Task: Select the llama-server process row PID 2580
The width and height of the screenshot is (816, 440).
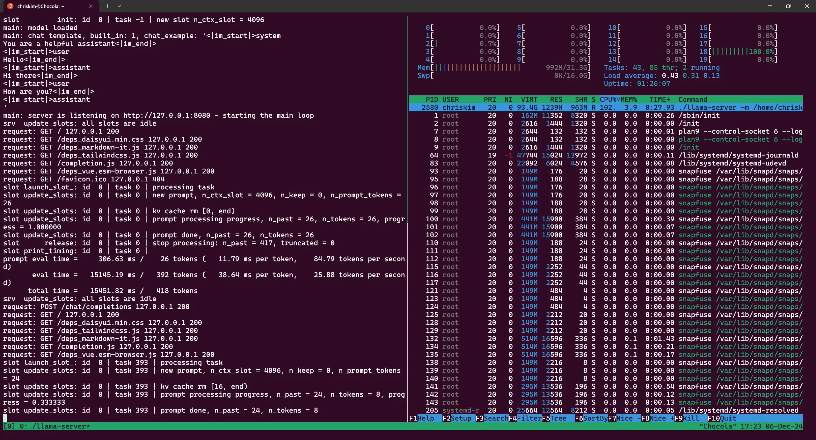Action: tap(606, 107)
